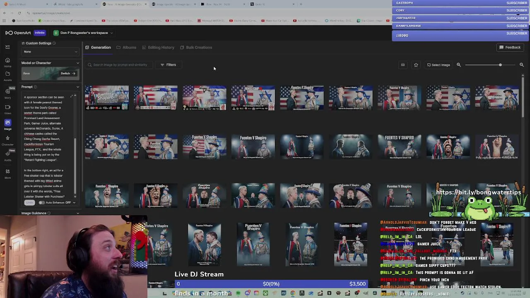
Task: Open the Xbox icon in the taskbar
Action: click(265, 293)
